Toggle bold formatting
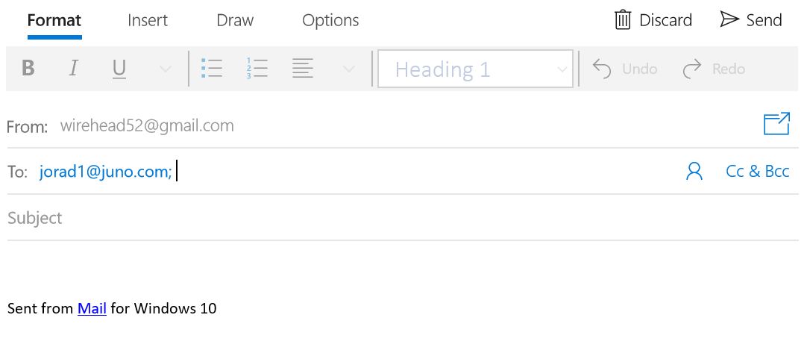The height and width of the screenshot is (356, 807). pyautogui.click(x=28, y=69)
